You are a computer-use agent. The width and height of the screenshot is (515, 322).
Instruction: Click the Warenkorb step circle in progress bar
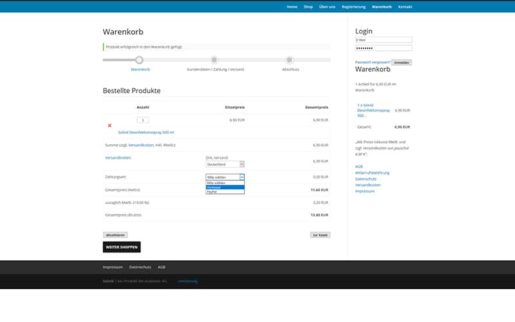(x=139, y=60)
